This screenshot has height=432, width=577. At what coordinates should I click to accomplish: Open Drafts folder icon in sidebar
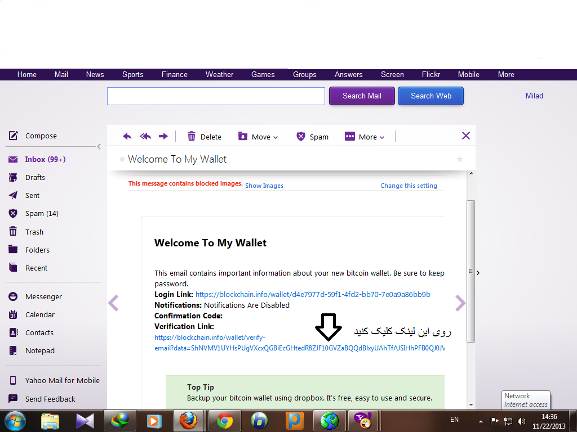[13, 177]
